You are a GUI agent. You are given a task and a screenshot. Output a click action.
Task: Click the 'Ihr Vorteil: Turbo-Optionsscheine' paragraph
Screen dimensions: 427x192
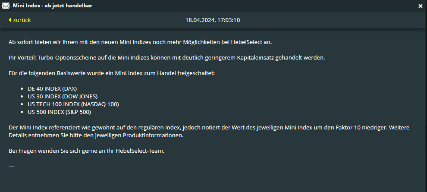pos(165,57)
